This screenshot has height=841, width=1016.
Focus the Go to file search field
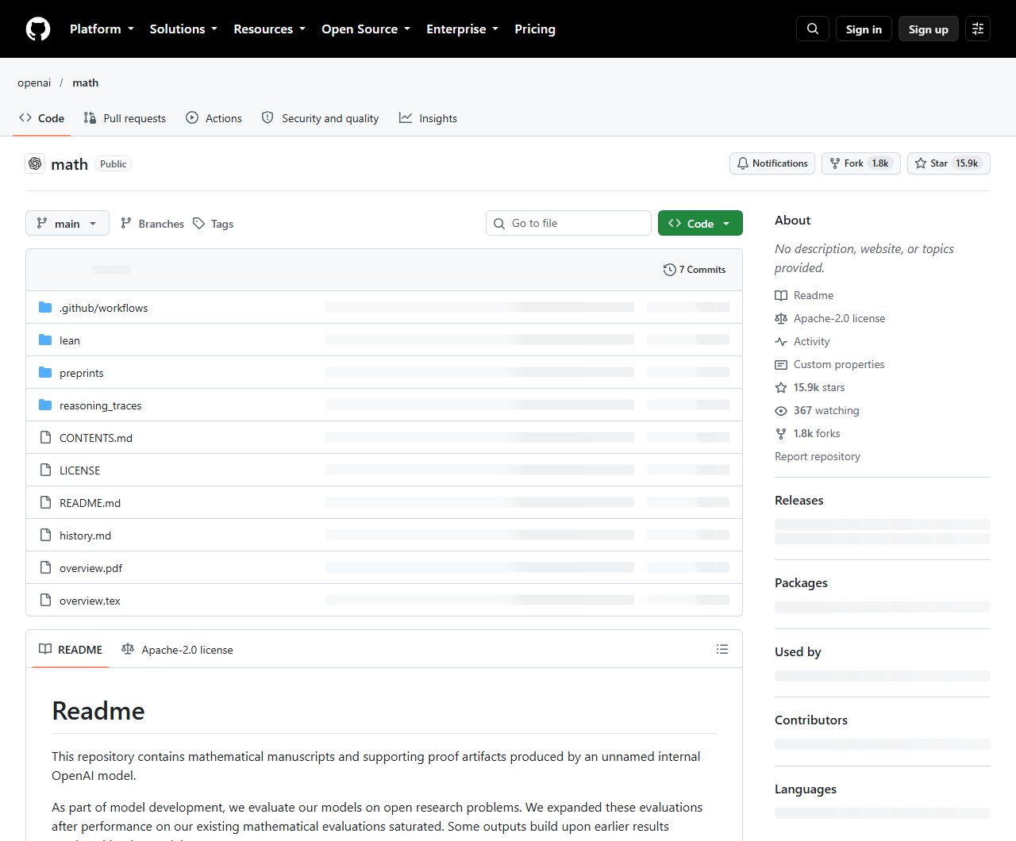pyautogui.click(x=568, y=223)
